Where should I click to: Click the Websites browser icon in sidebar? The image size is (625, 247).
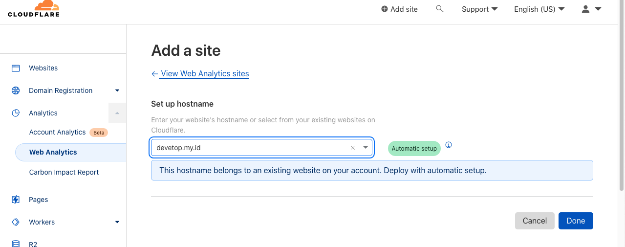pos(16,68)
